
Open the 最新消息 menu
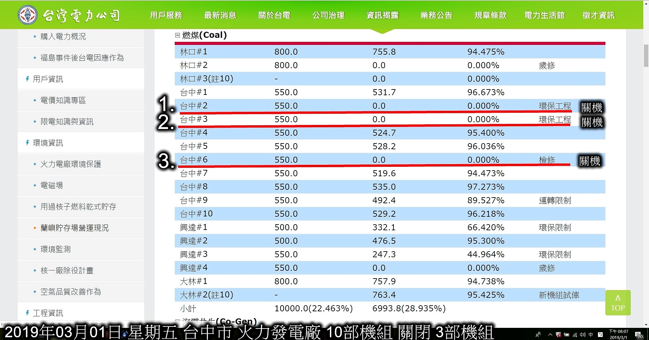(220, 15)
